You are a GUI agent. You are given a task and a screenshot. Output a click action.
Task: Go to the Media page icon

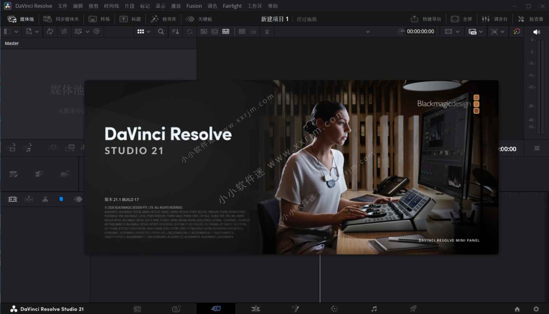point(137,309)
